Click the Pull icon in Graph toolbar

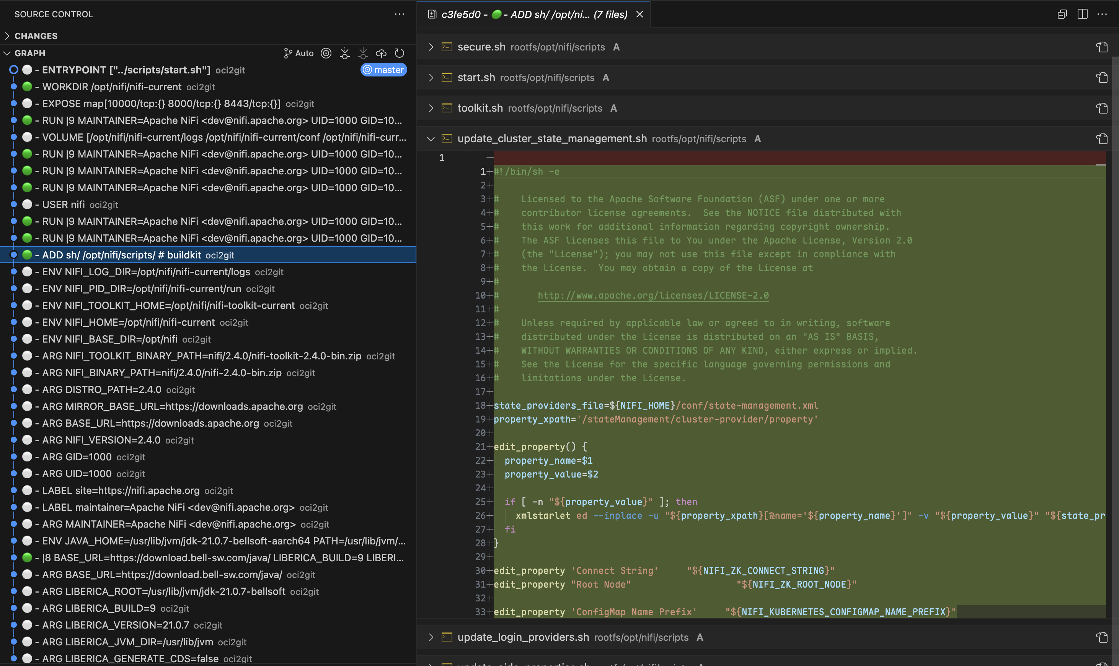click(x=363, y=54)
